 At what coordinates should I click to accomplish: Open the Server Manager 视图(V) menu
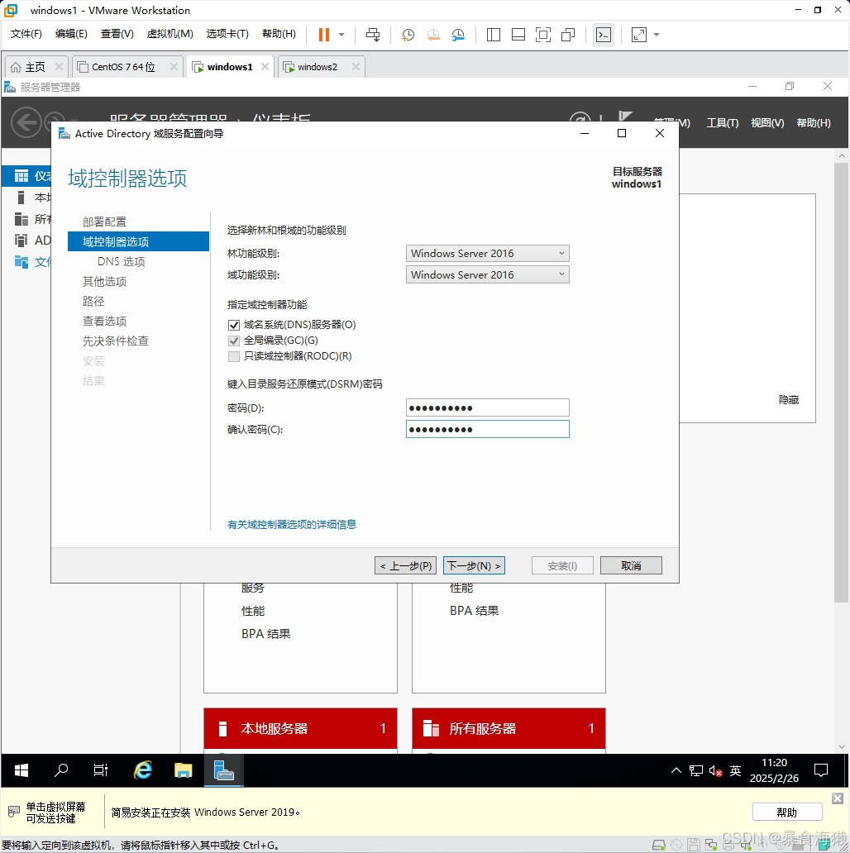[767, 123]
